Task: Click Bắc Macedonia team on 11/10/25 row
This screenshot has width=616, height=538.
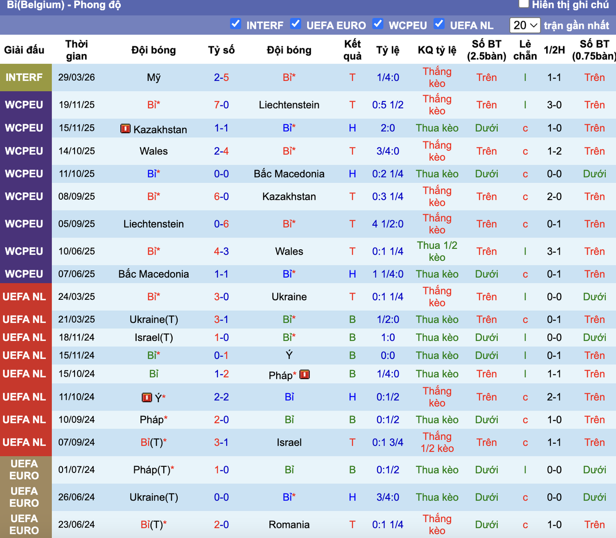Action: tap(289, 174)
